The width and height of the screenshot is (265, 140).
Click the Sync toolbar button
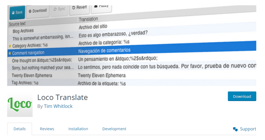pos(59,9)
